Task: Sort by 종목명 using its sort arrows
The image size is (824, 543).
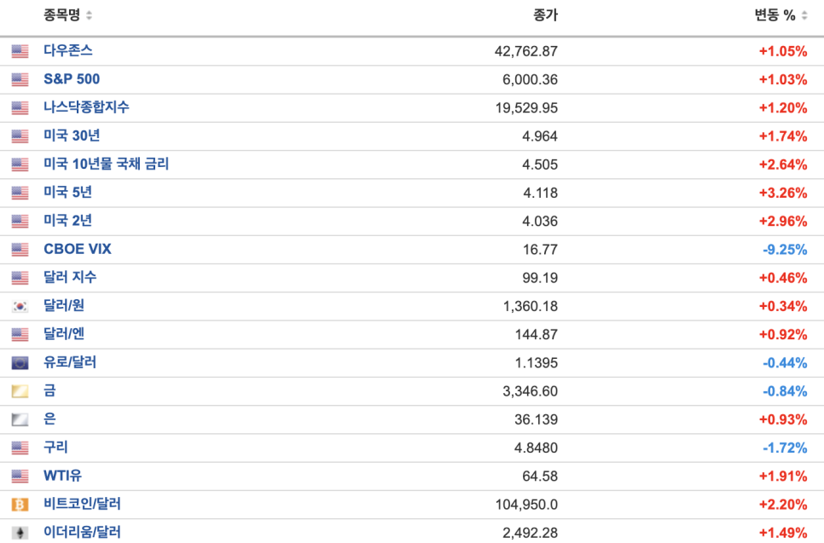Action: click(x=89, y=15)
